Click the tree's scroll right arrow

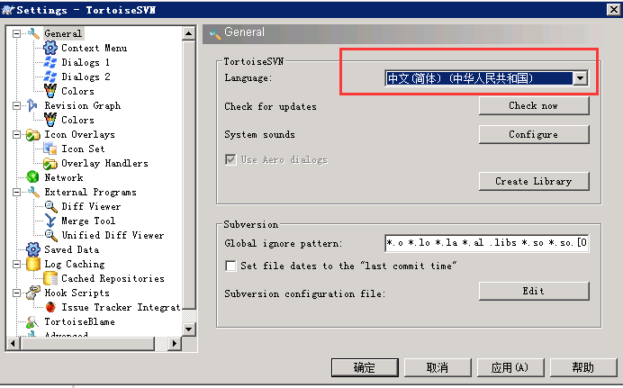(175, 343)
